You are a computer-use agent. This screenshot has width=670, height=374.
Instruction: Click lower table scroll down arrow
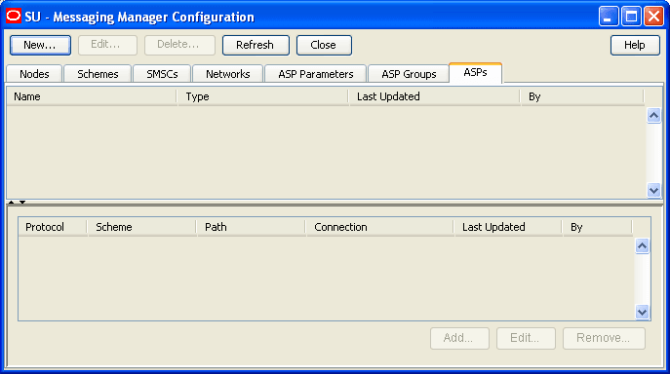click(x=643, y=312)
